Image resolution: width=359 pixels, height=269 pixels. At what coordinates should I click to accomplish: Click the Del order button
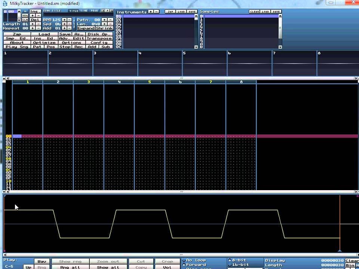point(35,20)
